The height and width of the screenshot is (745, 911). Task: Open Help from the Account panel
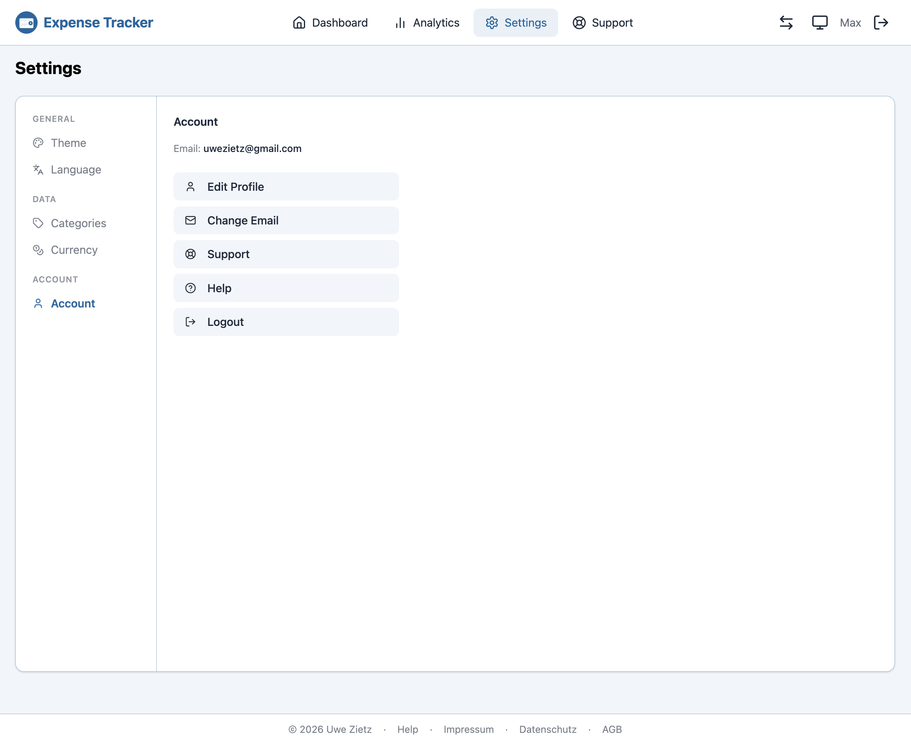point(286,288)
